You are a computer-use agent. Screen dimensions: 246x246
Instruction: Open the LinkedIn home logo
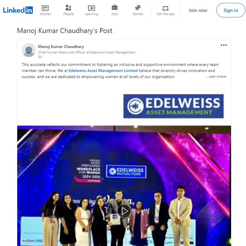tap(18, 10)
